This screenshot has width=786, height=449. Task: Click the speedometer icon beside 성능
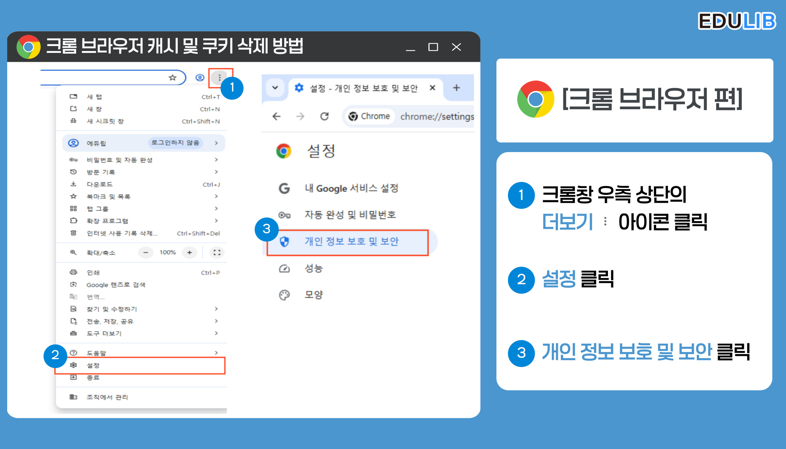284,268
